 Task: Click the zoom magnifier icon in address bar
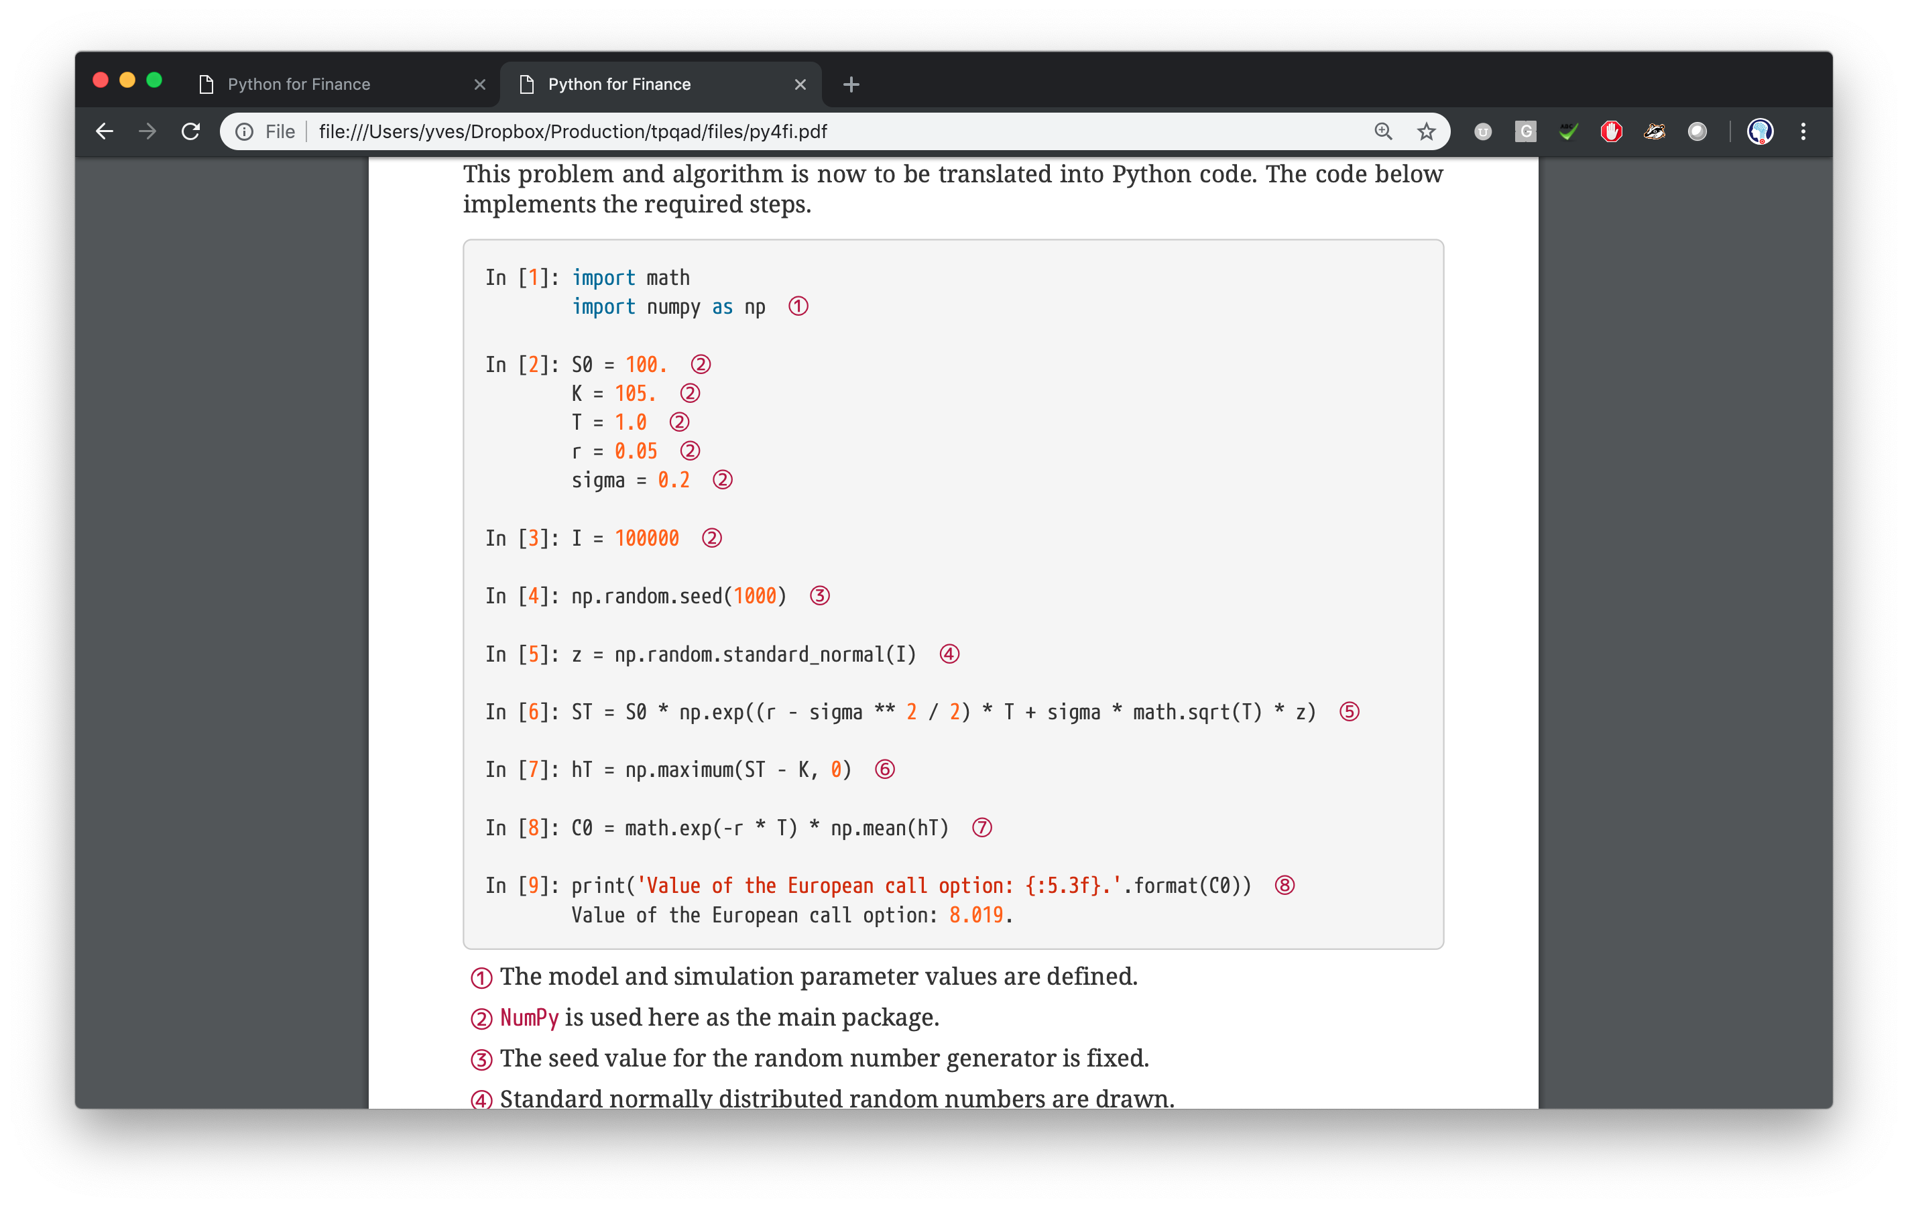[x=1384, y=131]
